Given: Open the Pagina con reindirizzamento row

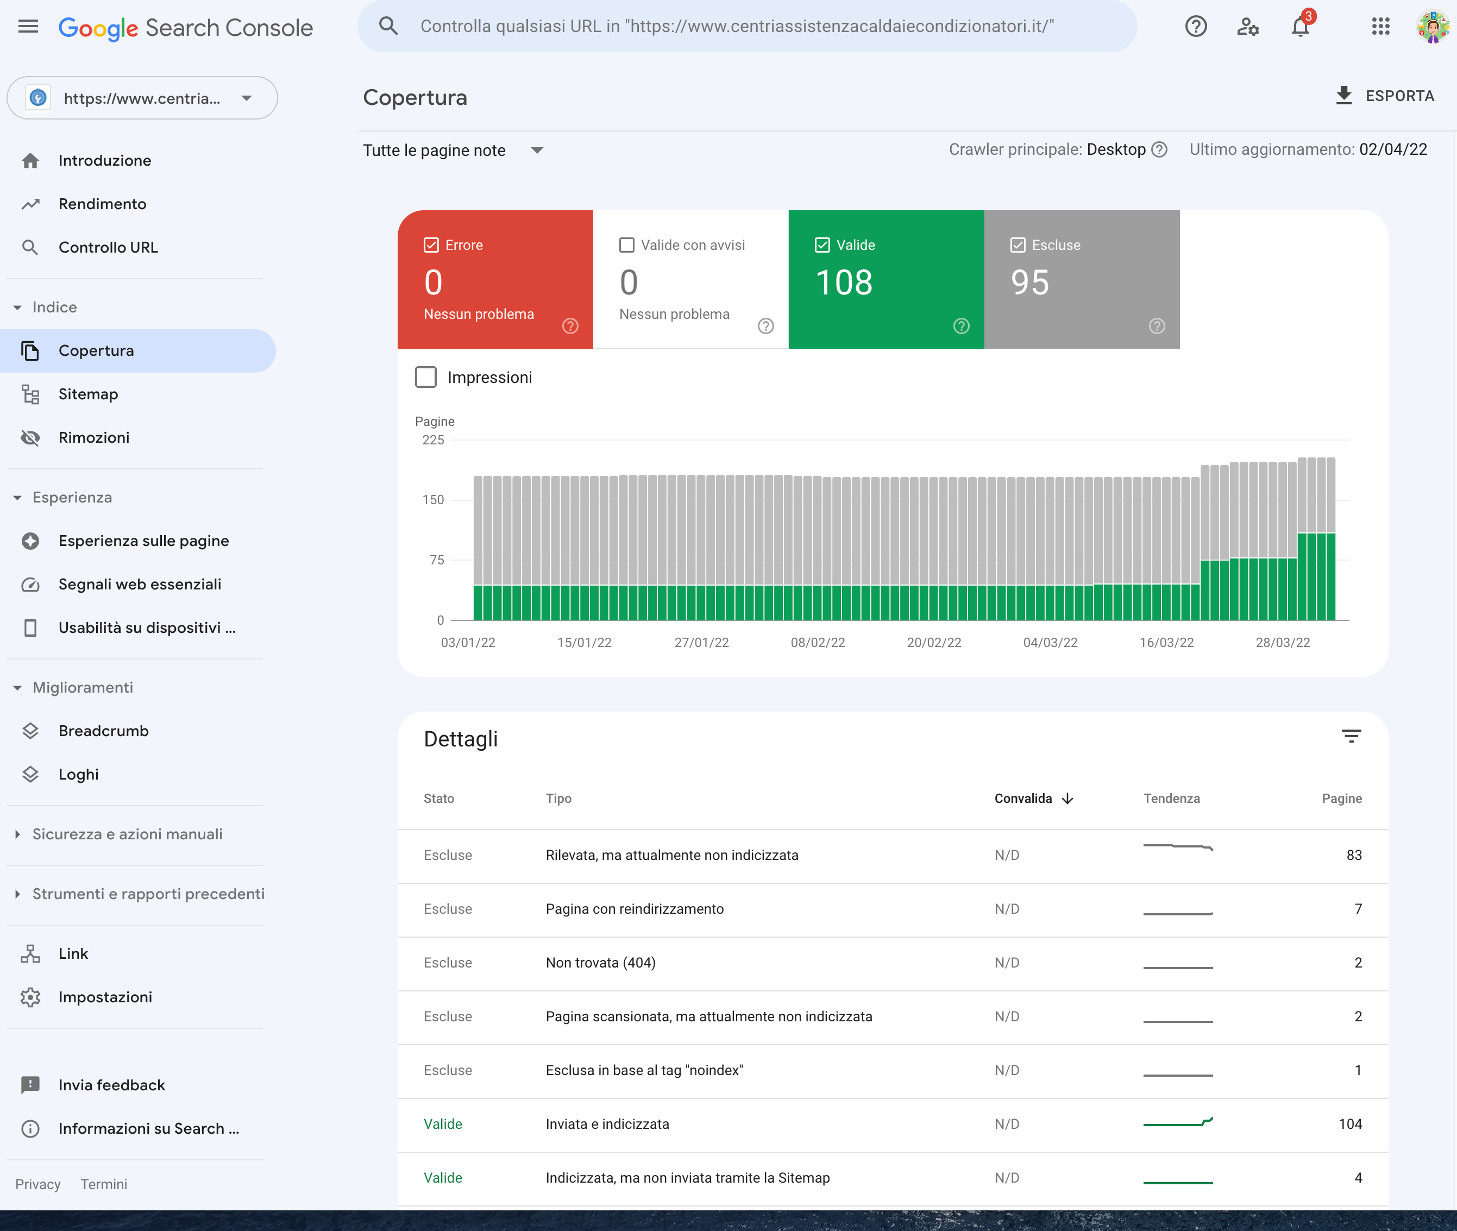Looking at the screenshot, I should click(x=893, y=909).
